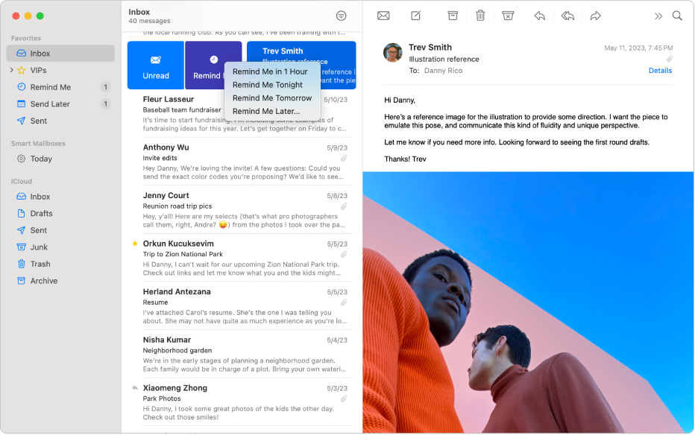Reply All to the current message
Image resolution: width=695 pixels, height=435 pixels.
click(x=567, y=15)
